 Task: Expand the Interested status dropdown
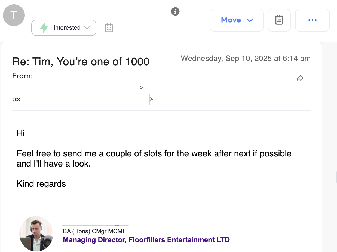point(87,27)
